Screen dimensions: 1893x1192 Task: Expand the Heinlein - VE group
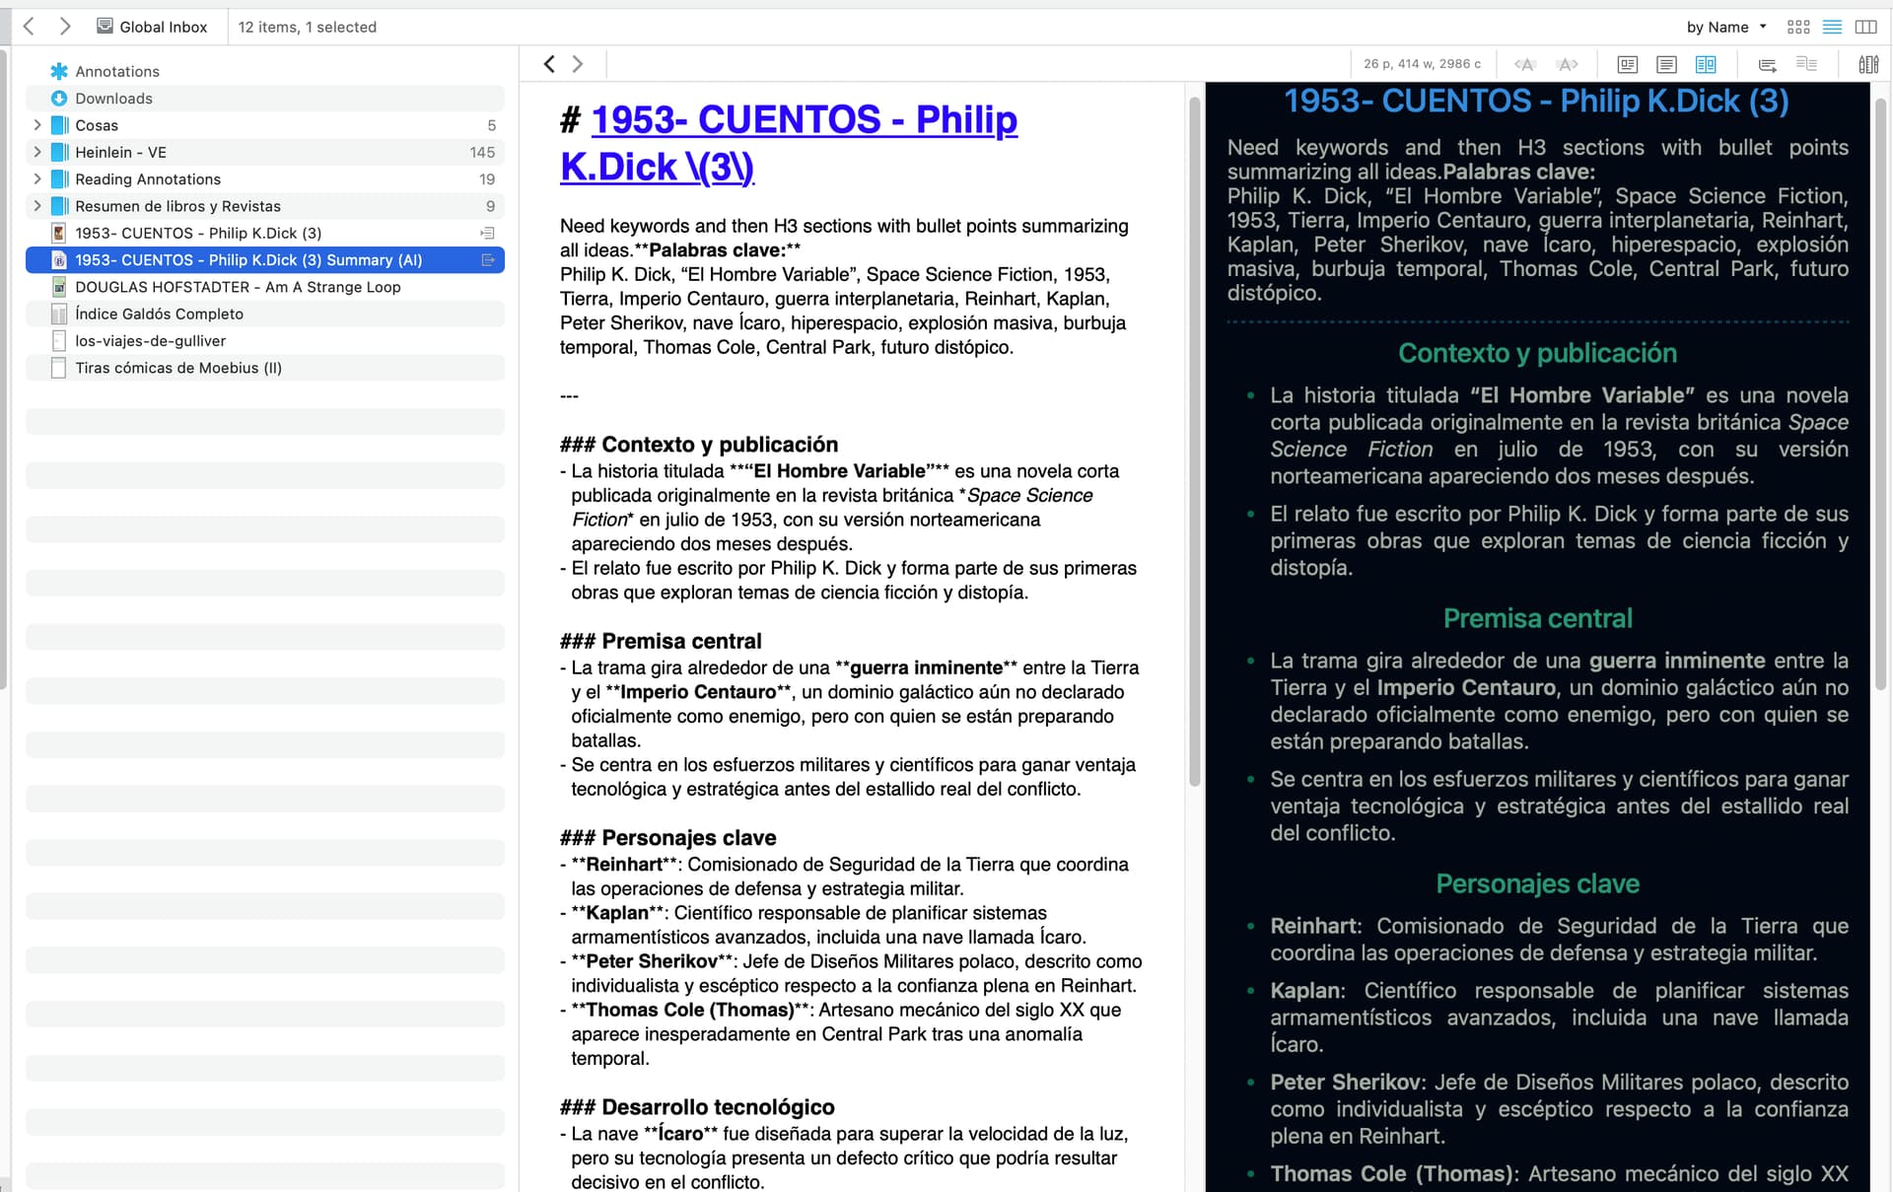[x=37, y=152]
